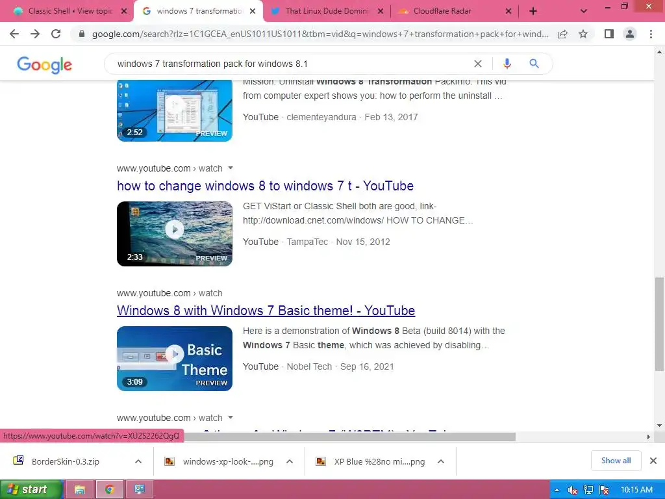This screenshot has width=665, height=499.
Task: Show all downloads
Action: point(616,461)
